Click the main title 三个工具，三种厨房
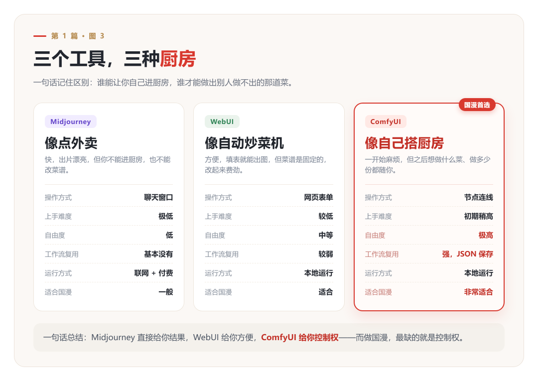Screen dimensions: 538x381 [x=115, y=59]
